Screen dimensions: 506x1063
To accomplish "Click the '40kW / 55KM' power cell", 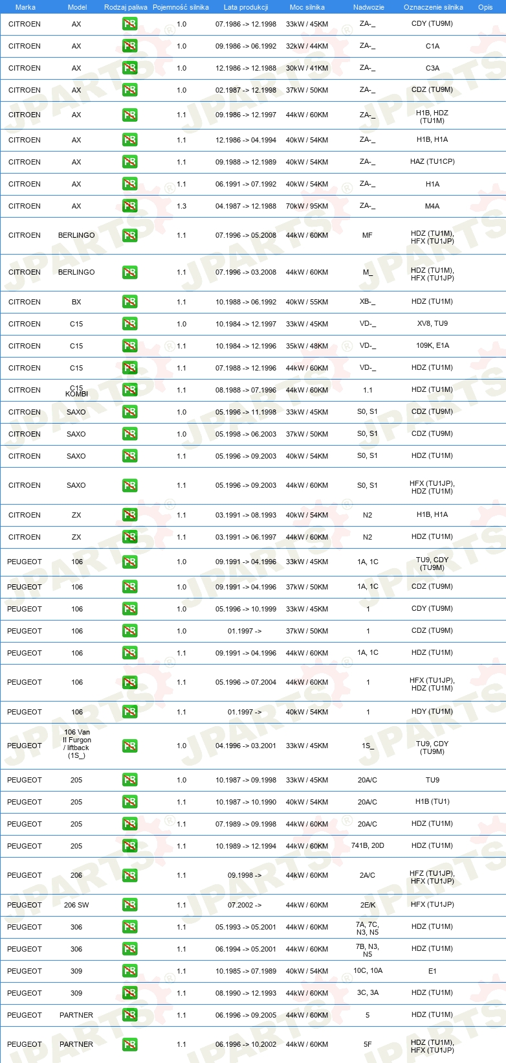I will pyautogui.click(x=307, y=302).
